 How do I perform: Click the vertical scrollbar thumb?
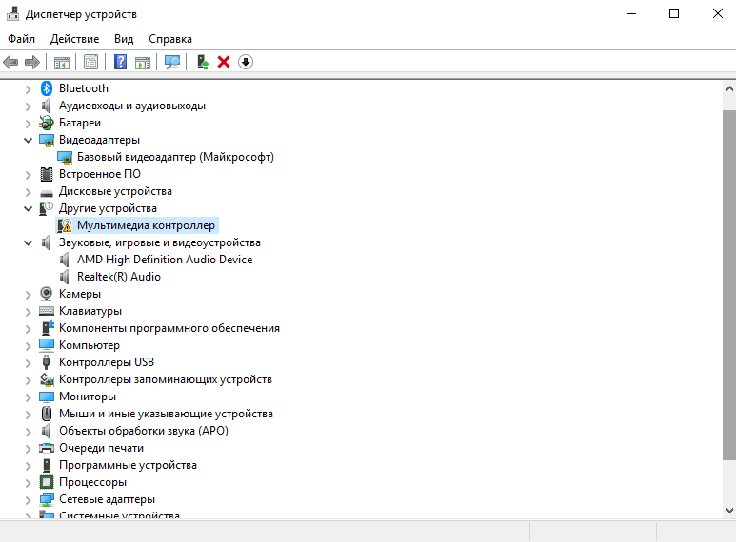point(729,285)
